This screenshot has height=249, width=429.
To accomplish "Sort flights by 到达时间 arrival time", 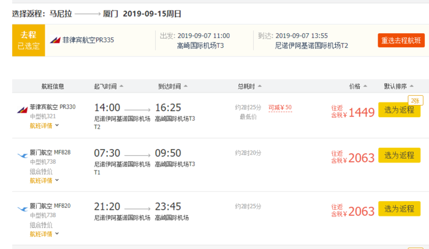I will [x=172, y=86].
